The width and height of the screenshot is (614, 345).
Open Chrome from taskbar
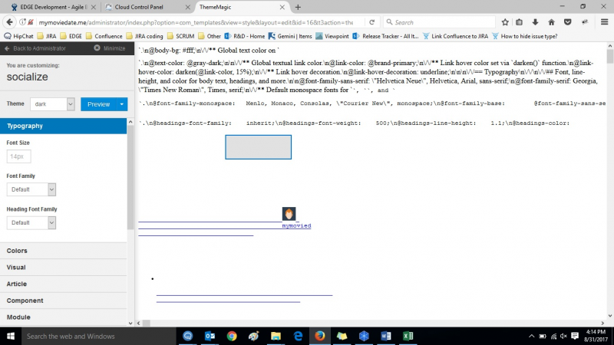232,336
